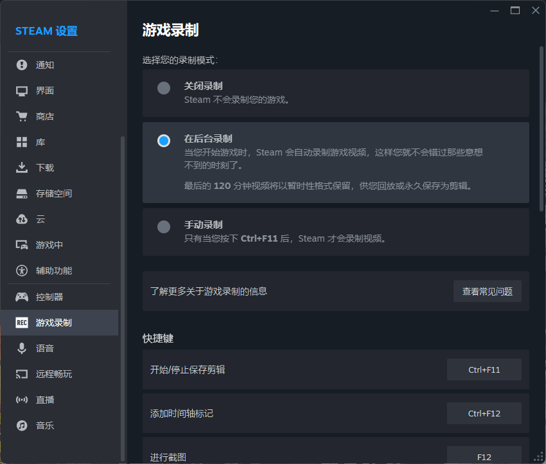
Task: Click the STEAM 设置 title
Action: click(46, 31)
